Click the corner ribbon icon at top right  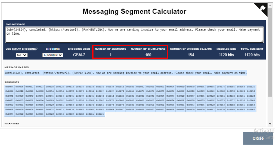264,8
